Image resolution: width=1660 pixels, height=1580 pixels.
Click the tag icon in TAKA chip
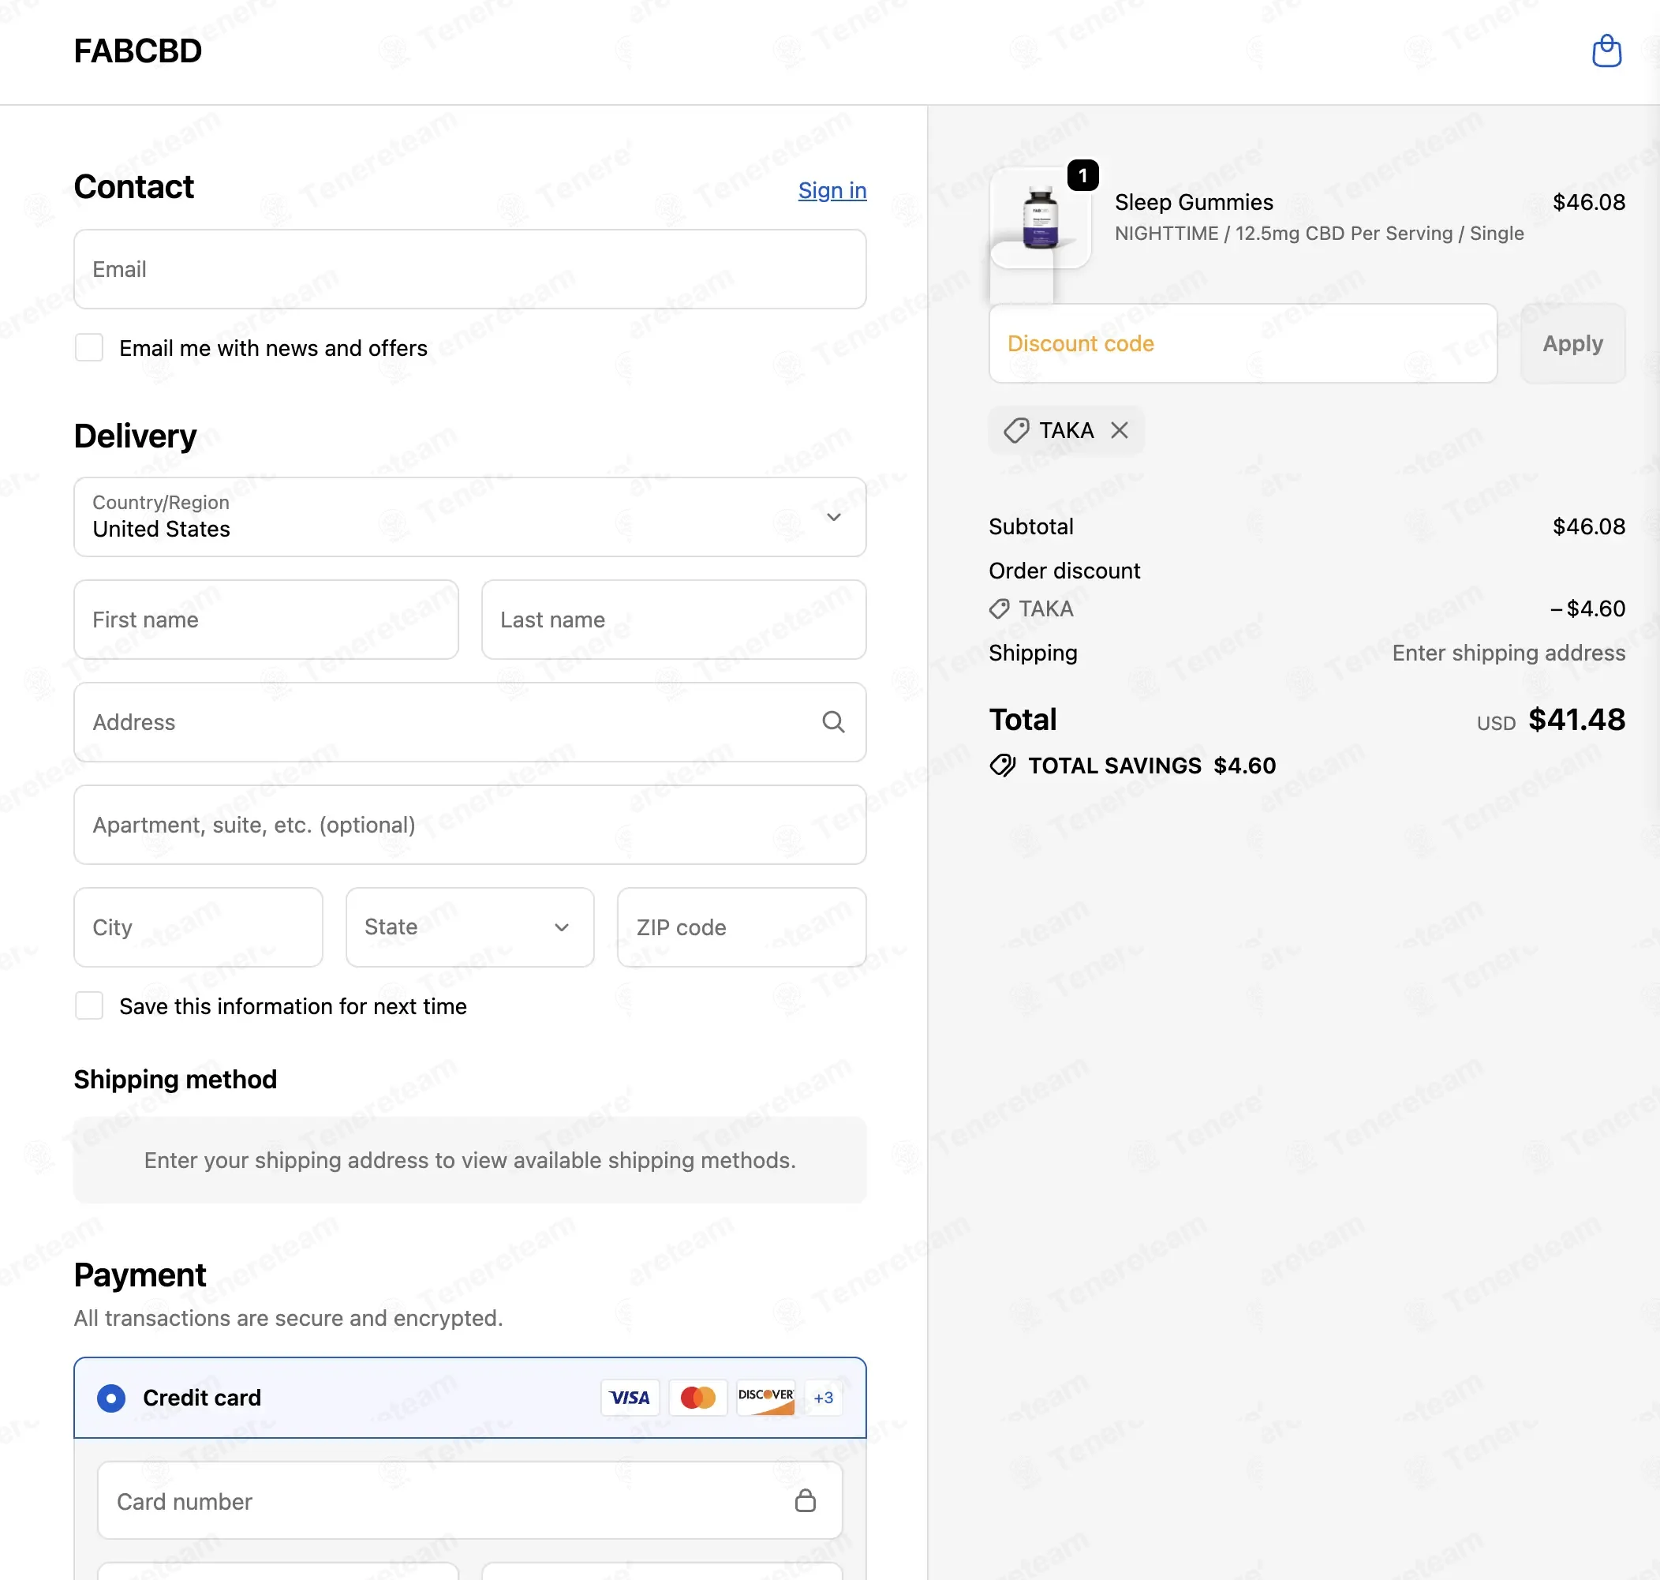tap(1016, 430)
